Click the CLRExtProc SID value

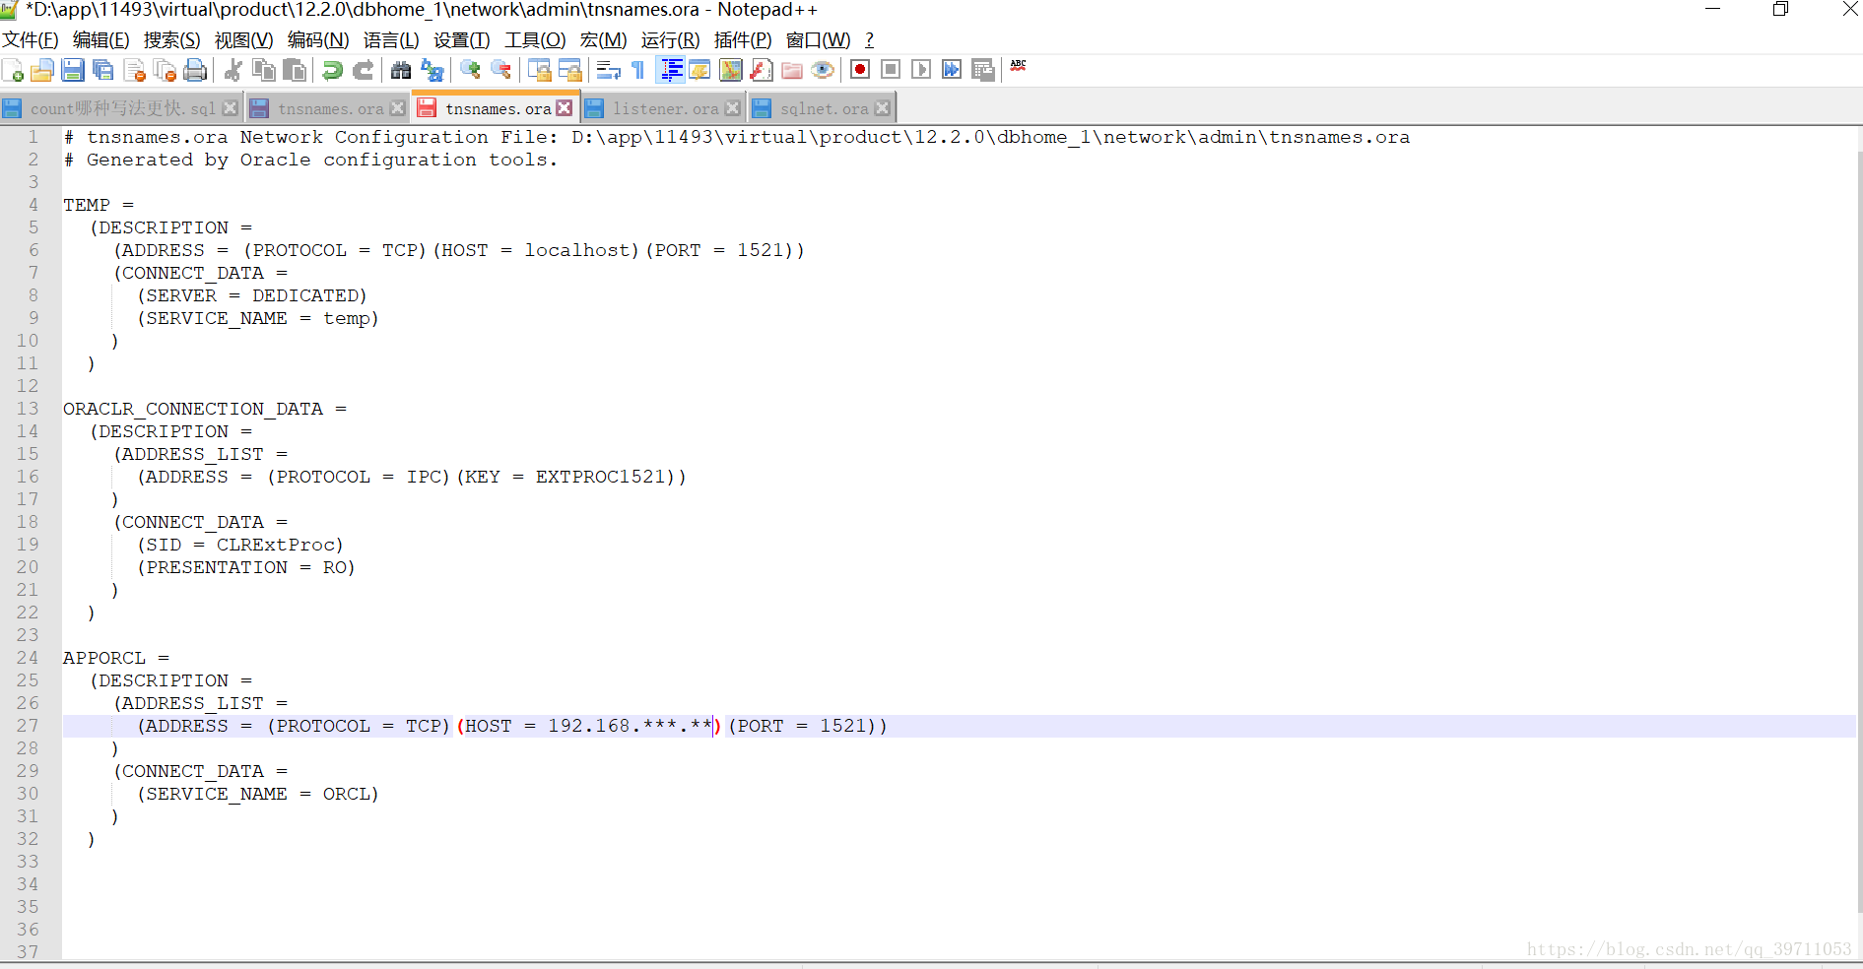[276, 545]
